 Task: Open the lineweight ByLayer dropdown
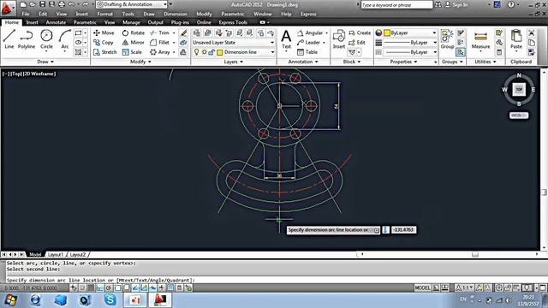click(x=410, y=42)
